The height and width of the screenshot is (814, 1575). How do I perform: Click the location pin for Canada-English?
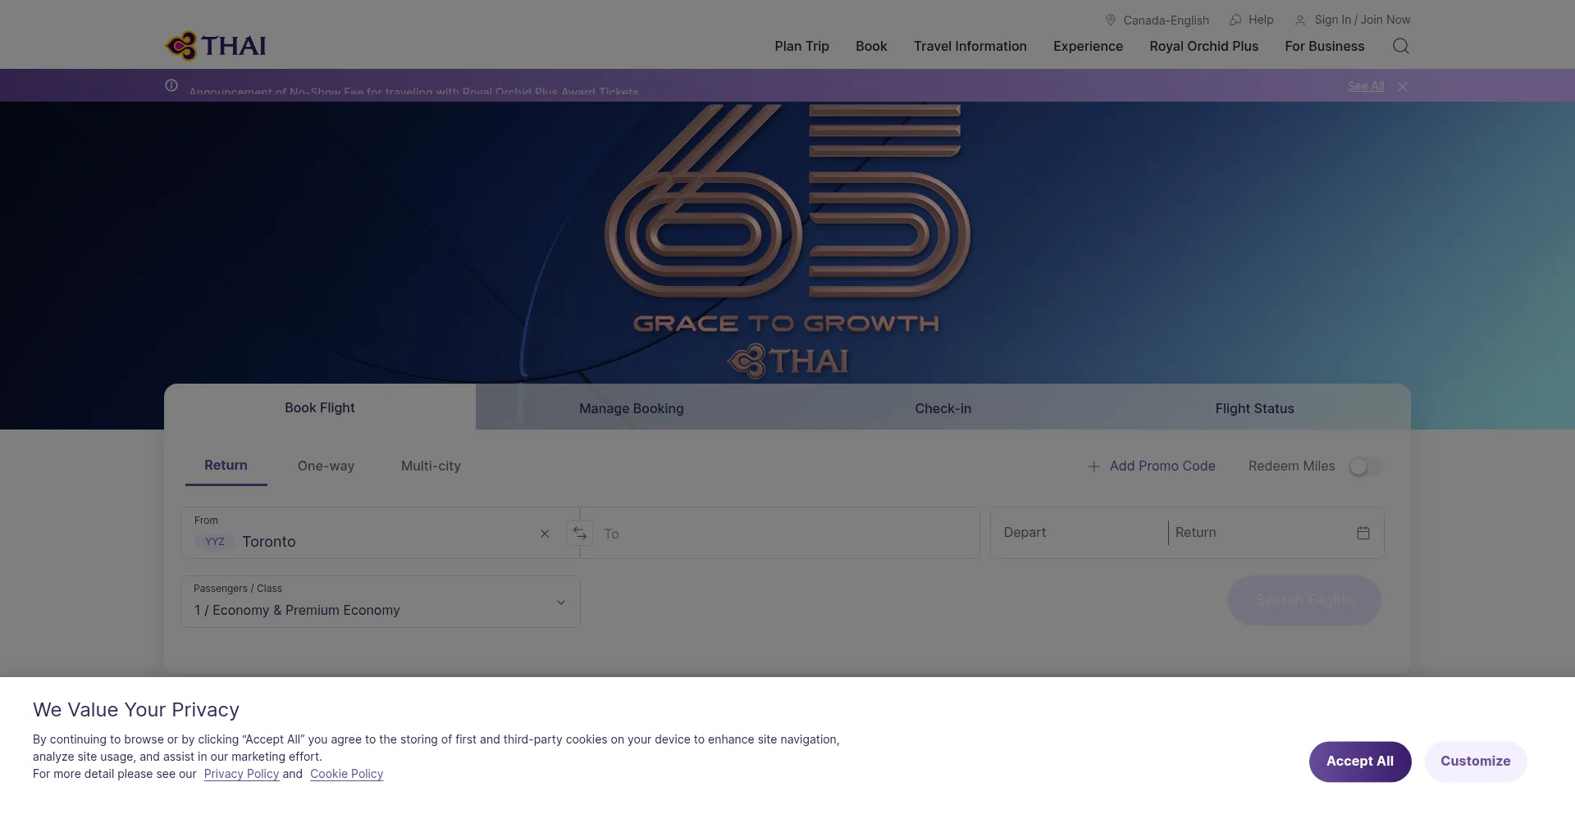point(1110,20)
